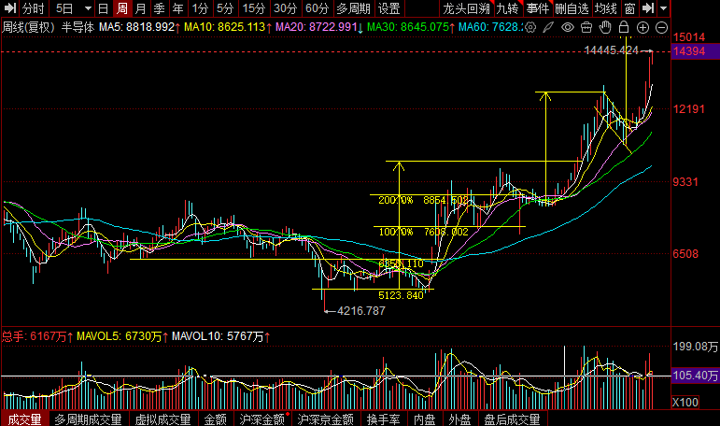Image resolution: width=720 pixels, height=426 pixels.
Task: Click the MA60 indicator value
Action: (490, 27)
